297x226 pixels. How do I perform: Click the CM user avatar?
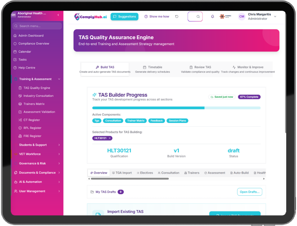pos(242,16)
